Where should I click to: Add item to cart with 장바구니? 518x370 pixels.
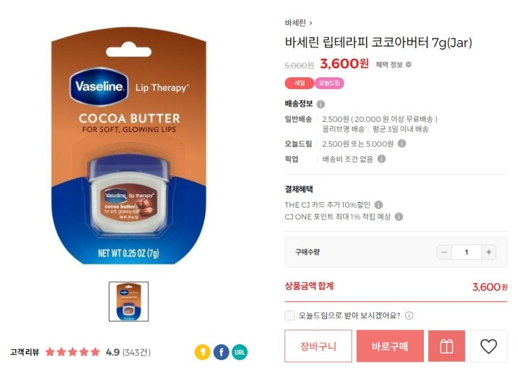coord(318,346)
